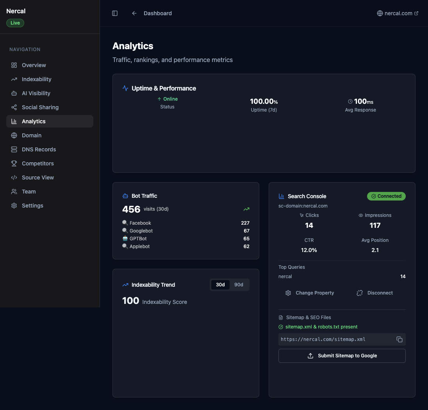Click the Googlebot row
Image resolution: width=428 pixels, height=410 pixels.
(x=186, y=231)
